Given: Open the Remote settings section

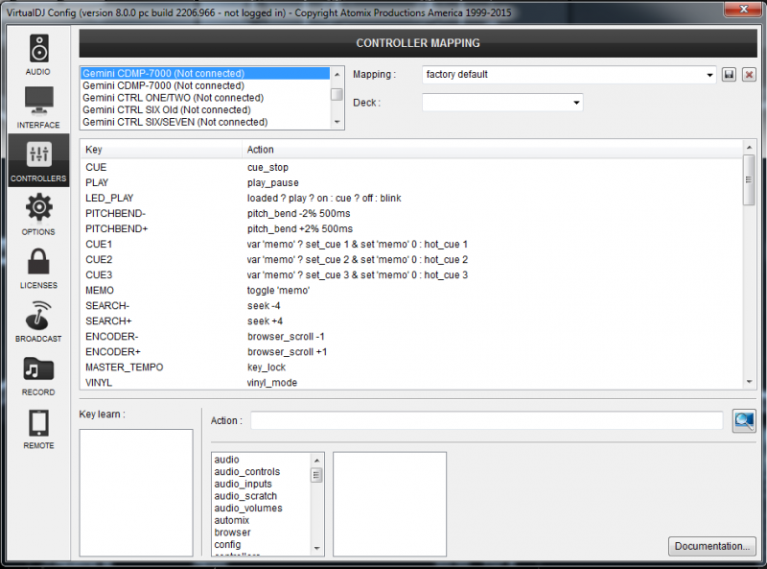Looking at the screenshot, I should (38, 429).
